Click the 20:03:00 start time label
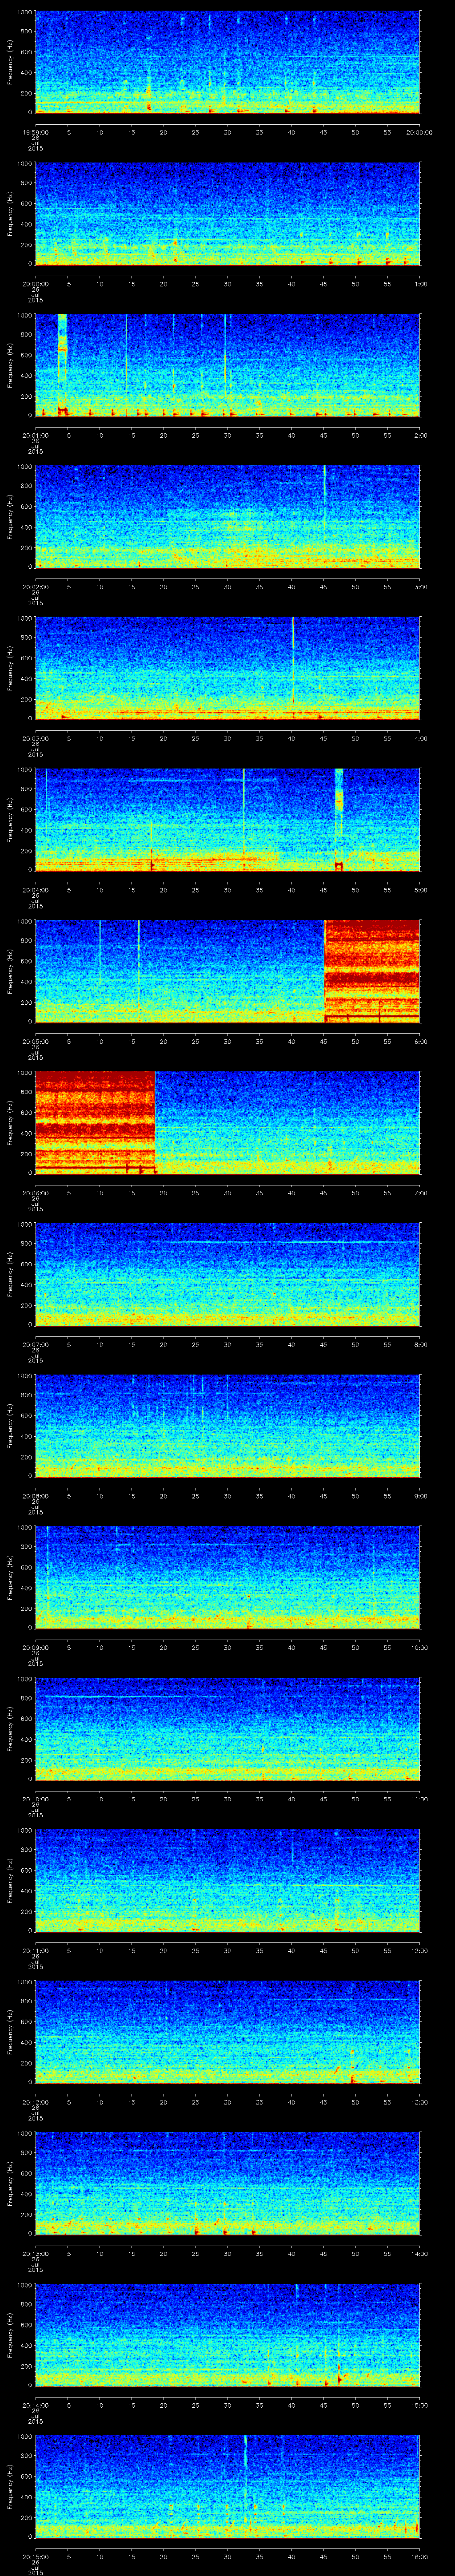455x2576 pixels. tap(35, 737)
